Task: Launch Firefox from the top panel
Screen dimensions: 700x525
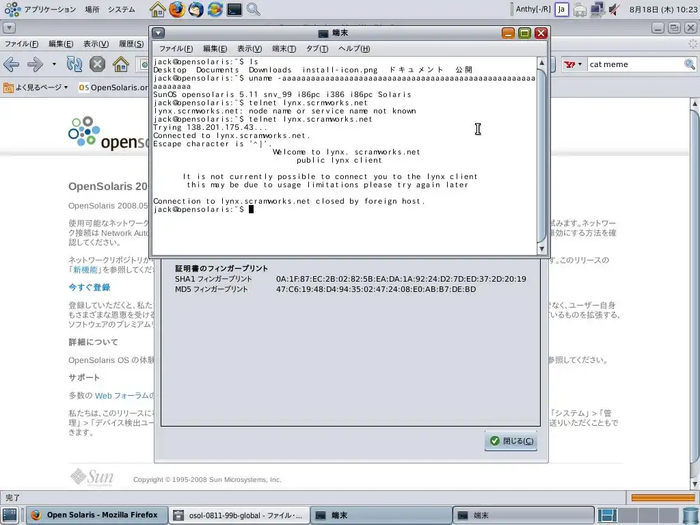Action: [177, 10]
